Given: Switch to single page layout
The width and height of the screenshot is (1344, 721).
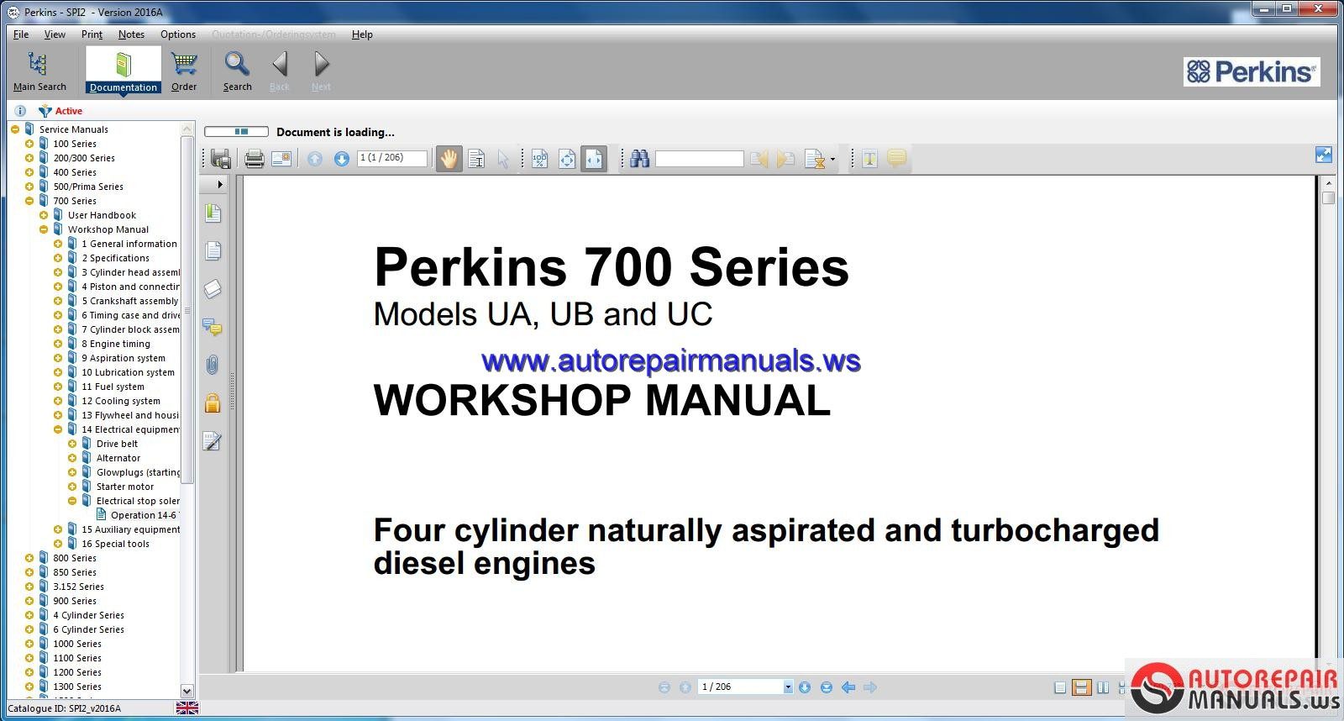Looking at the screenshot, I should pos(1060,687).
